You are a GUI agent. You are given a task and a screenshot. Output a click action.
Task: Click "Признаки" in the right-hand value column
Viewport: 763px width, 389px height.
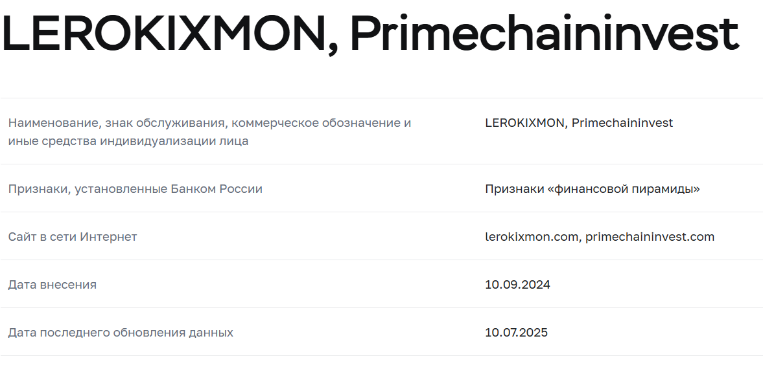[514, 189]
